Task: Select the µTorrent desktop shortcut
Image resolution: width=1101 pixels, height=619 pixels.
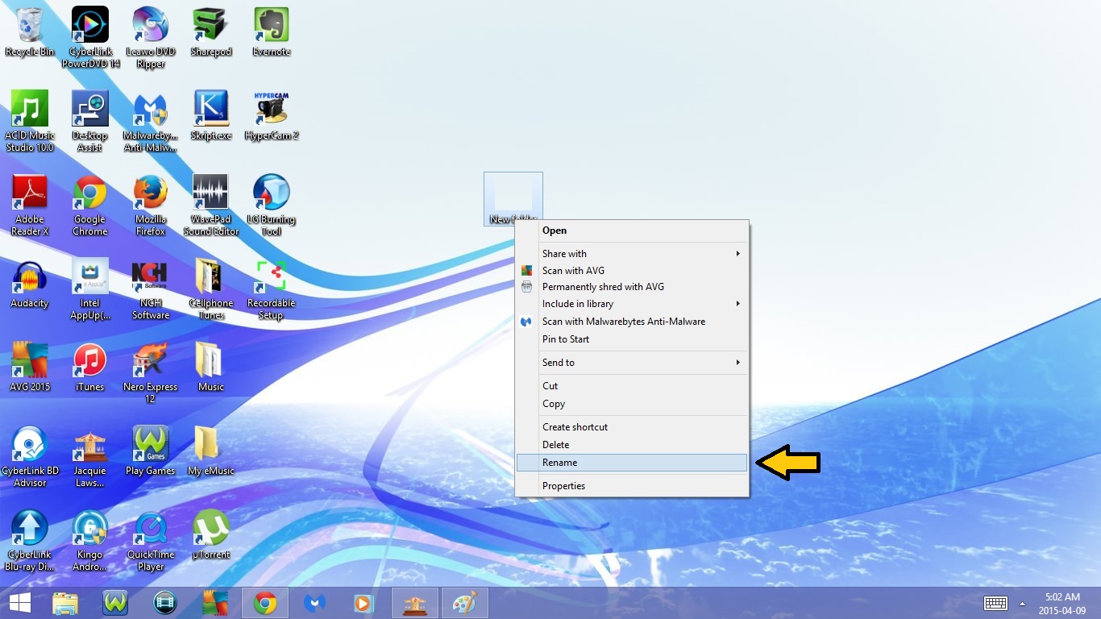Action: pyautogui.click(x=211, y=534)
